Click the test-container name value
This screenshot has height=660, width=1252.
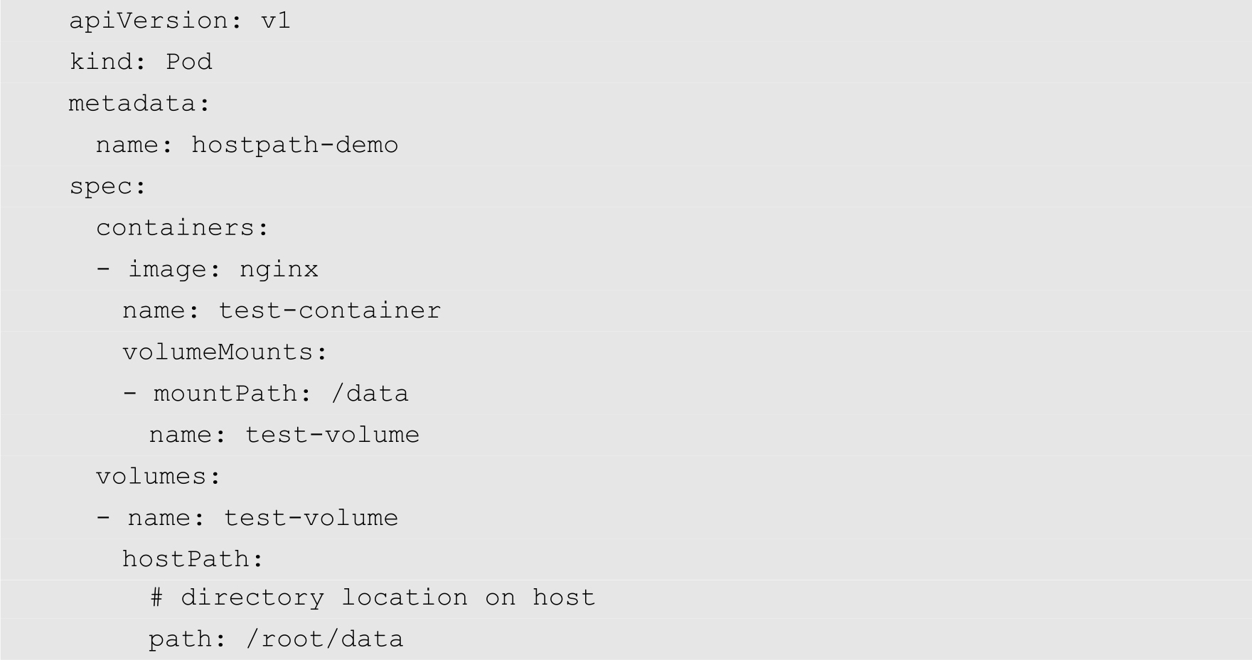point(329,310)
